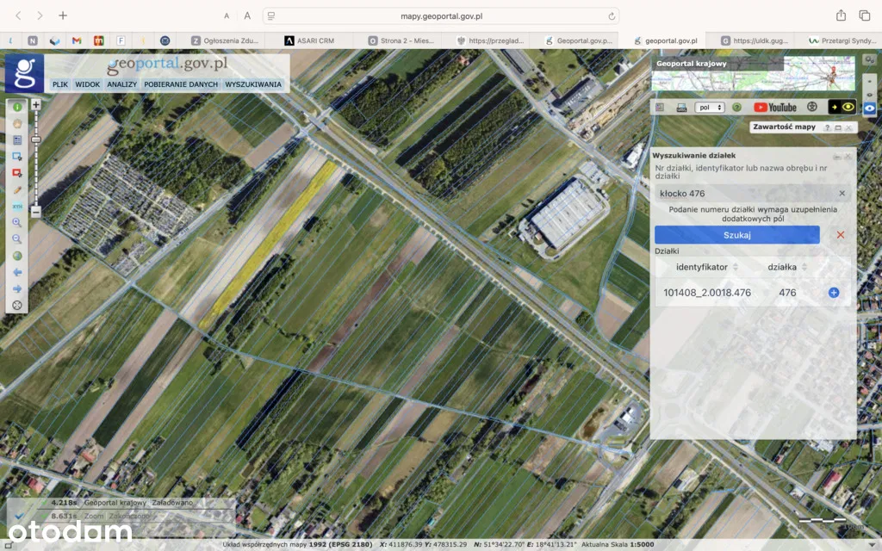Show full extent with globe icon

point(16,256)
